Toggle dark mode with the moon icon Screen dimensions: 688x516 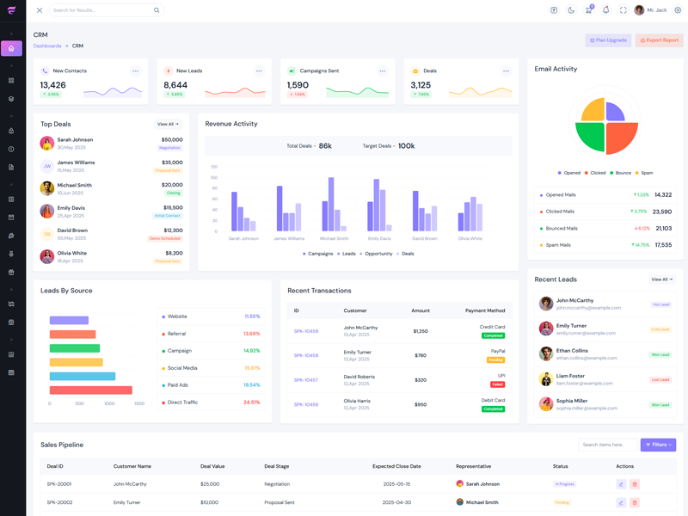pos(571,10)
